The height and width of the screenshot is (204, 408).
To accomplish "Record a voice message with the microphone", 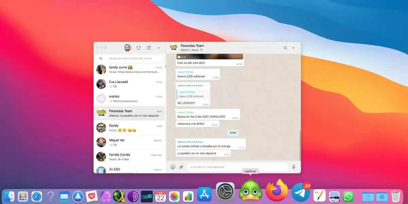I will 293,167.
